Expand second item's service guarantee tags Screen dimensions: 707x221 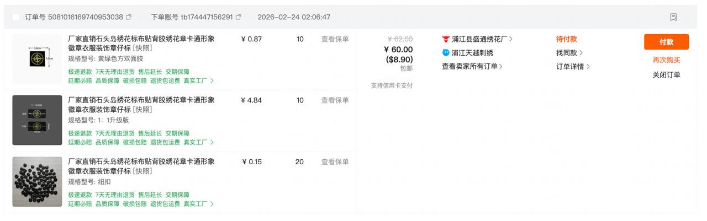tap(212, 142)
